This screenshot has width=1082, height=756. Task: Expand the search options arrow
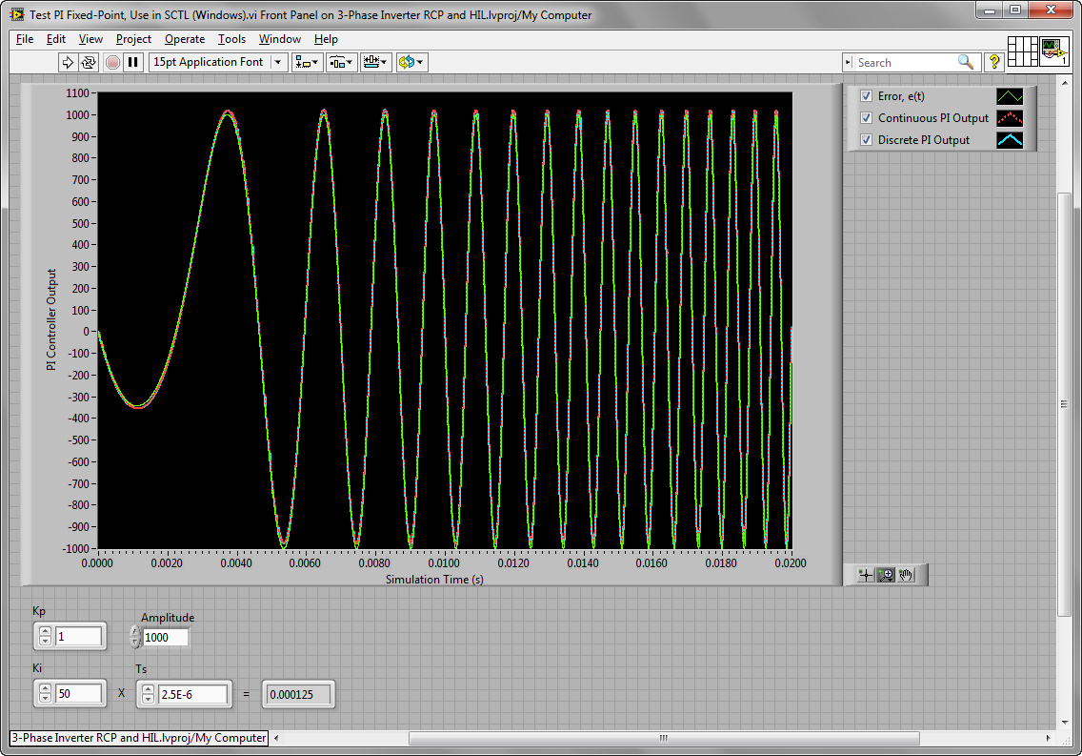click(x=848, y=62)
